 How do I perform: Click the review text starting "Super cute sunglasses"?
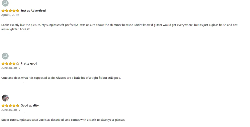63,120
